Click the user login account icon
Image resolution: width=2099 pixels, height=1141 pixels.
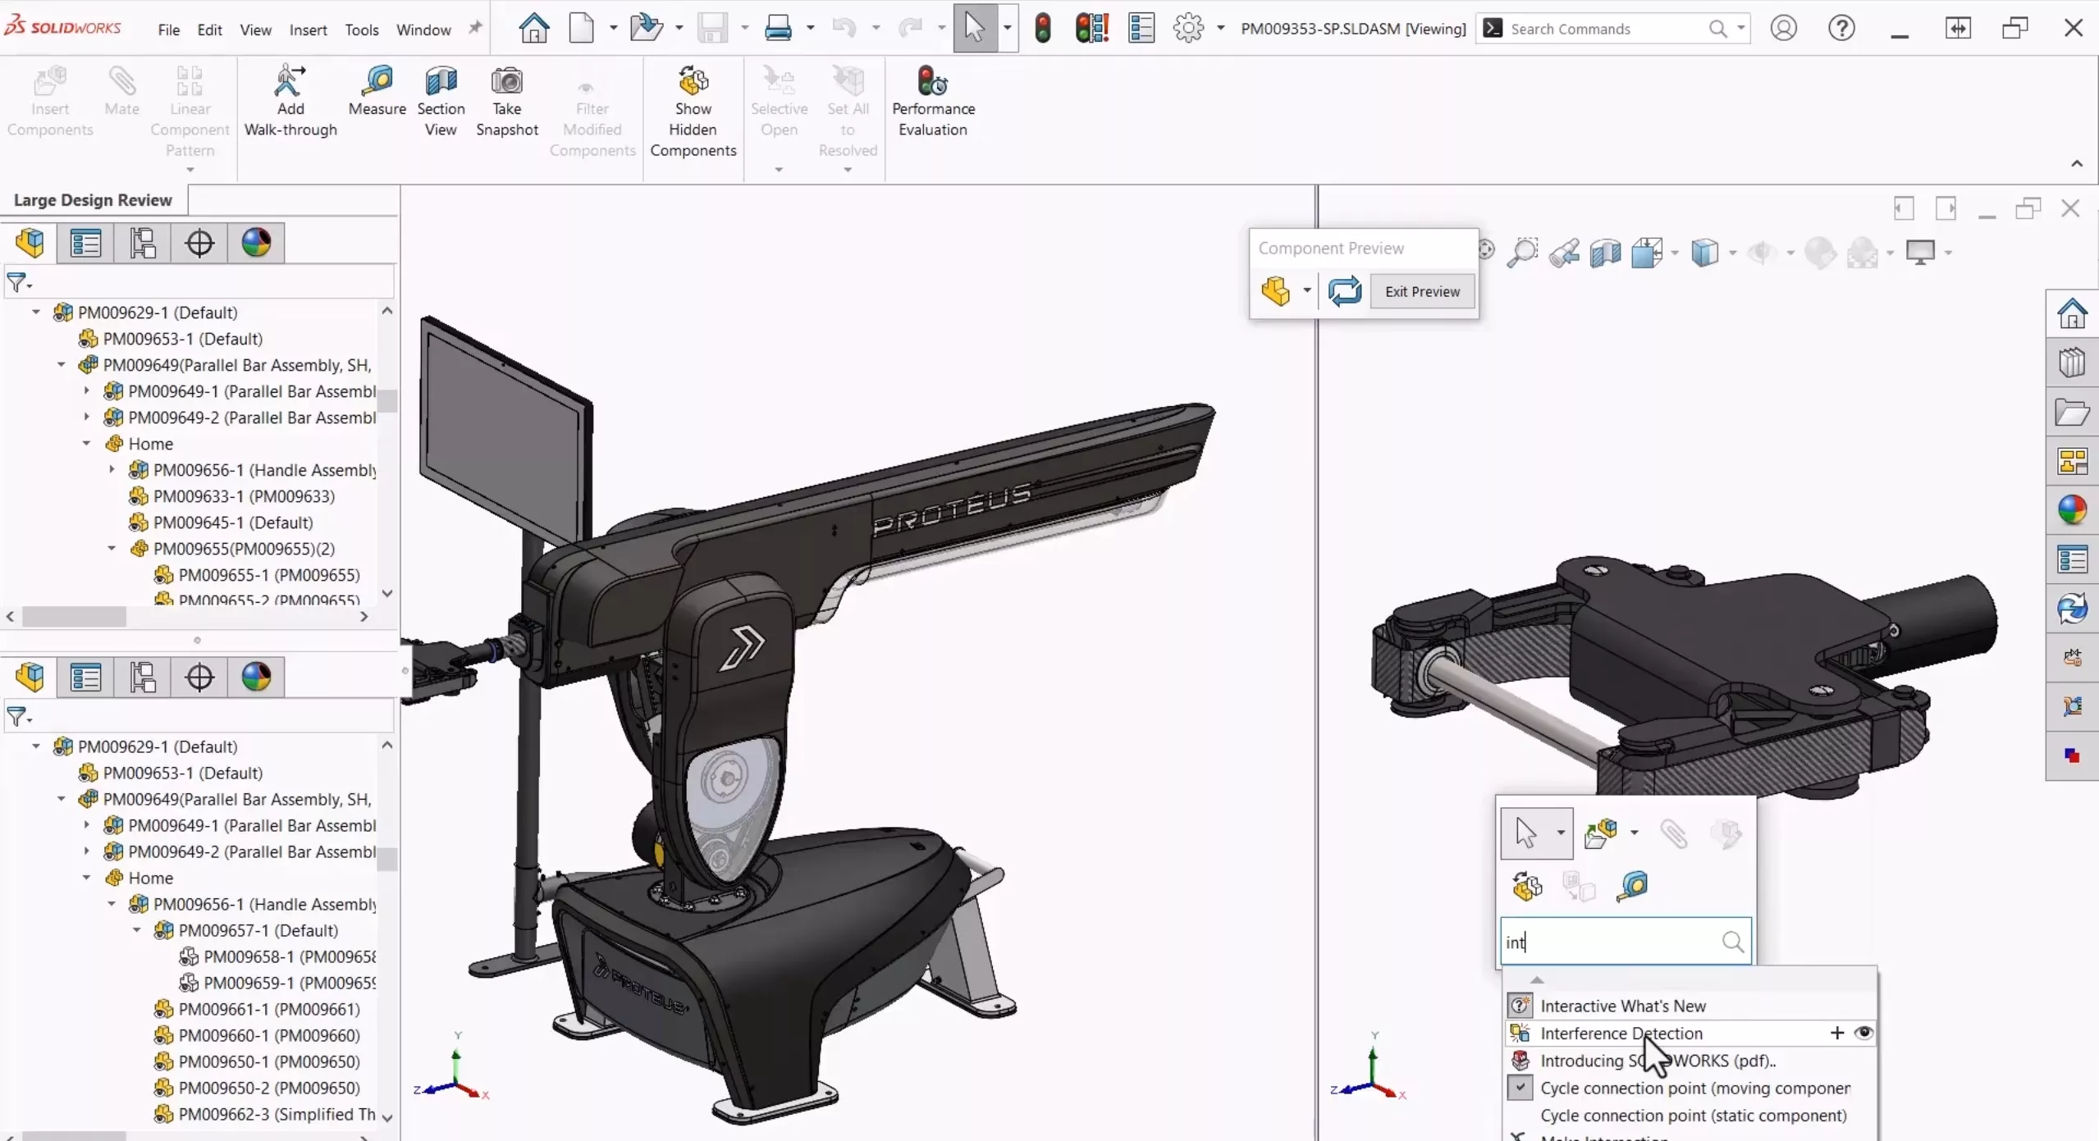tap(1783, 28)
